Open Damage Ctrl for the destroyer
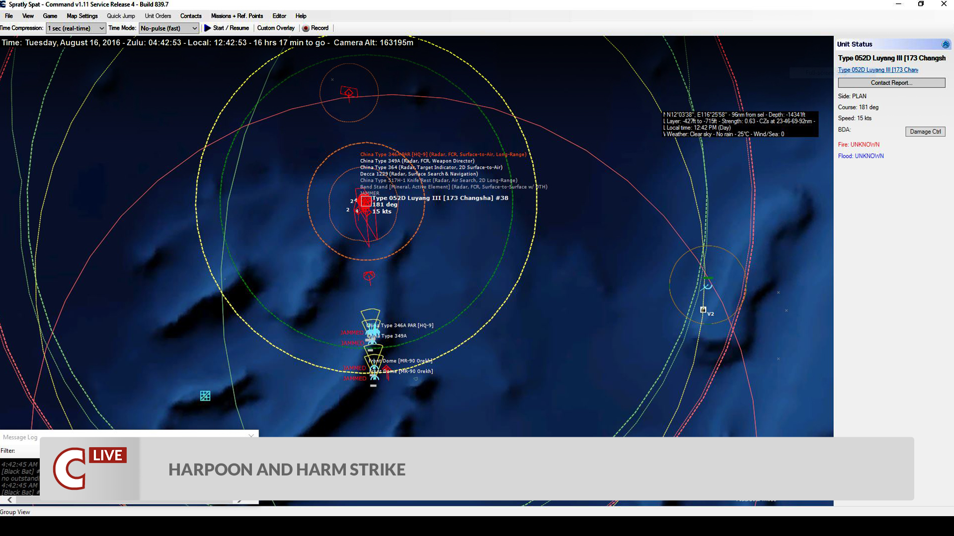This screenshot has height=536, width=954. (x=925, y=132)
